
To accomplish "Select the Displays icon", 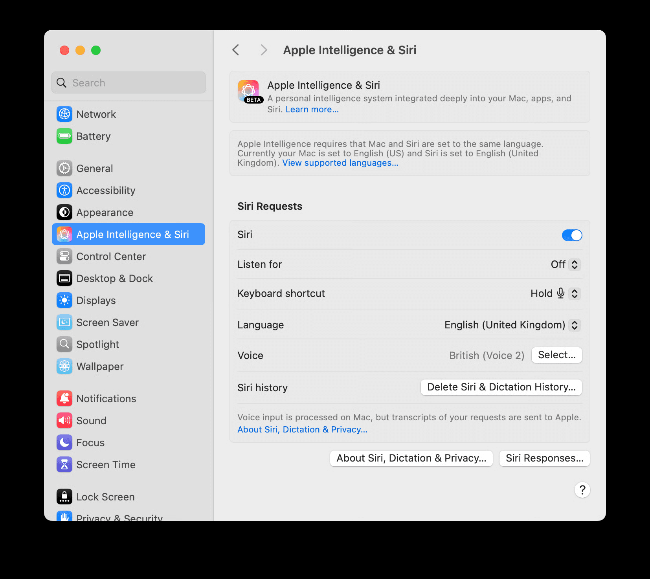I will pos(64,300).
